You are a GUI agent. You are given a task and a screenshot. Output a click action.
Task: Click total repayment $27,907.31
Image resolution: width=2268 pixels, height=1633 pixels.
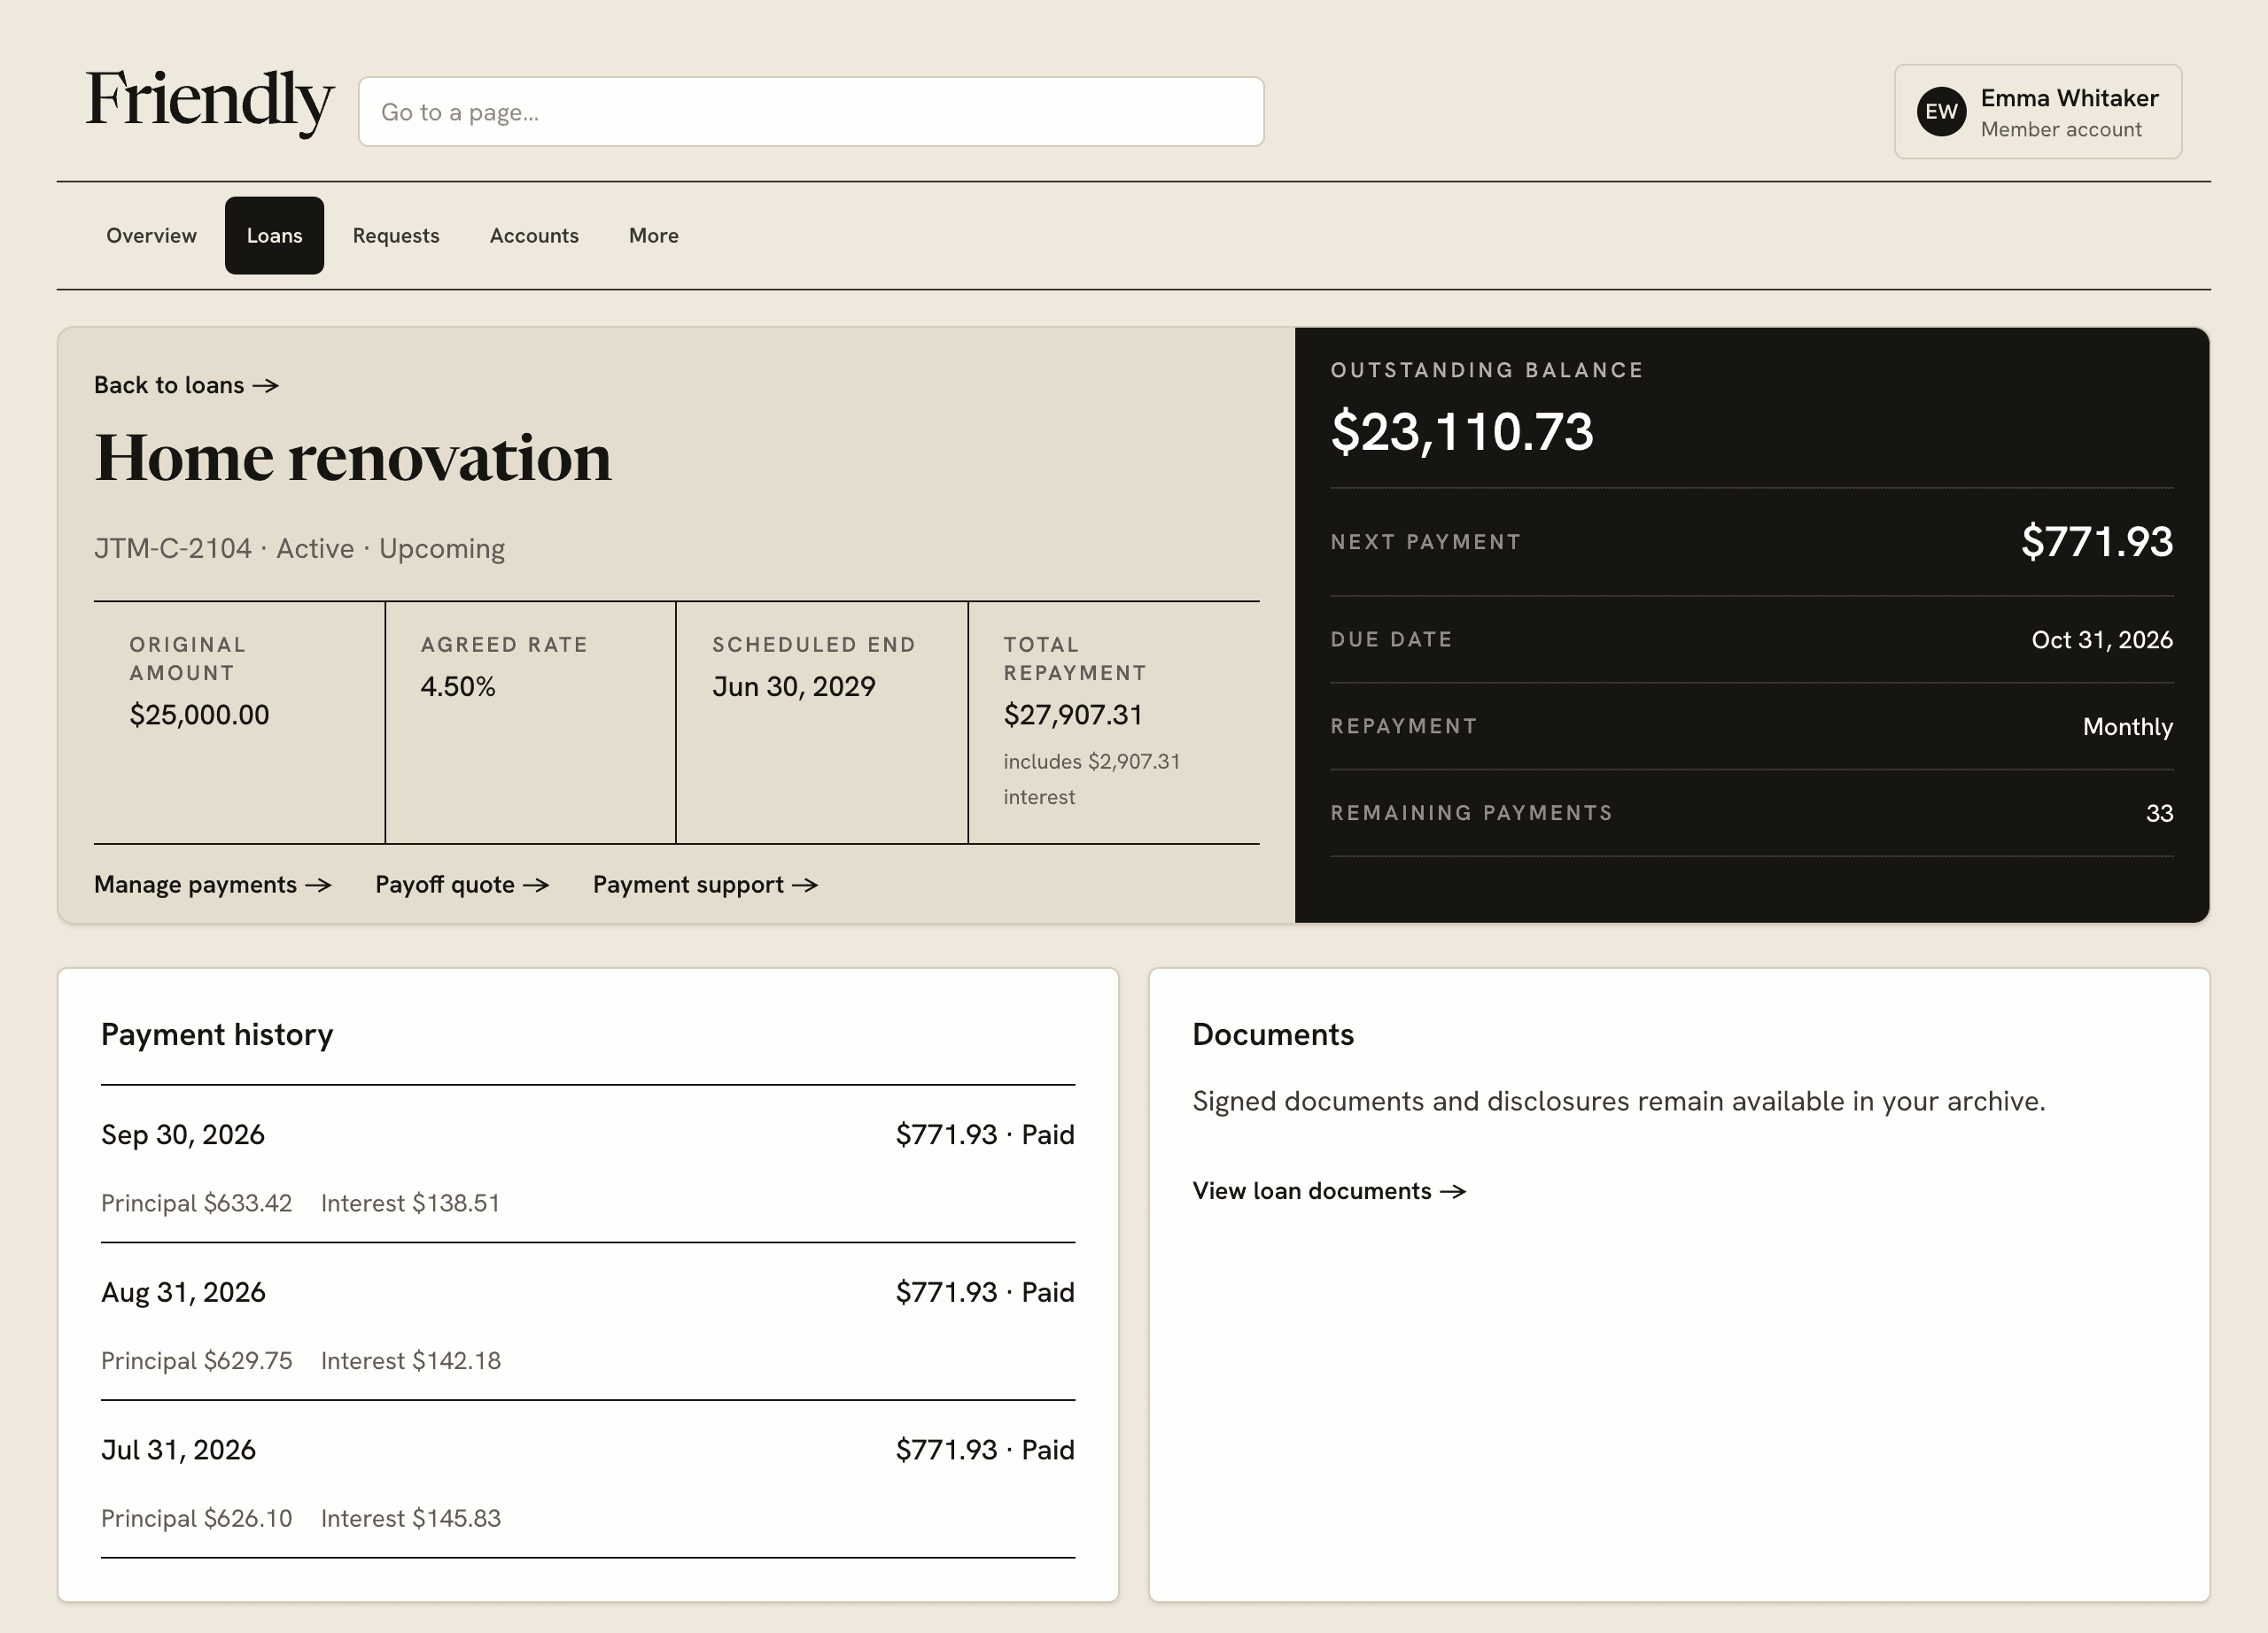1073,716
